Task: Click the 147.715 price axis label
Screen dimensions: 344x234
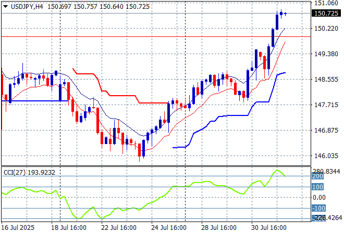Action: pos(326,105)
